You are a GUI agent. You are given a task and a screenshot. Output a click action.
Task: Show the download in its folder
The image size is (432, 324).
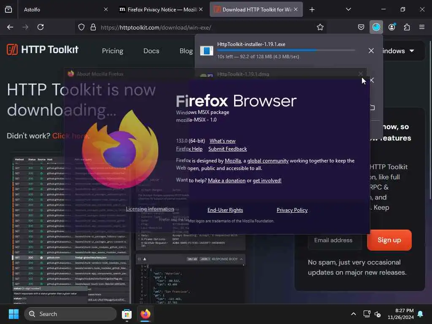click(372, 108)
